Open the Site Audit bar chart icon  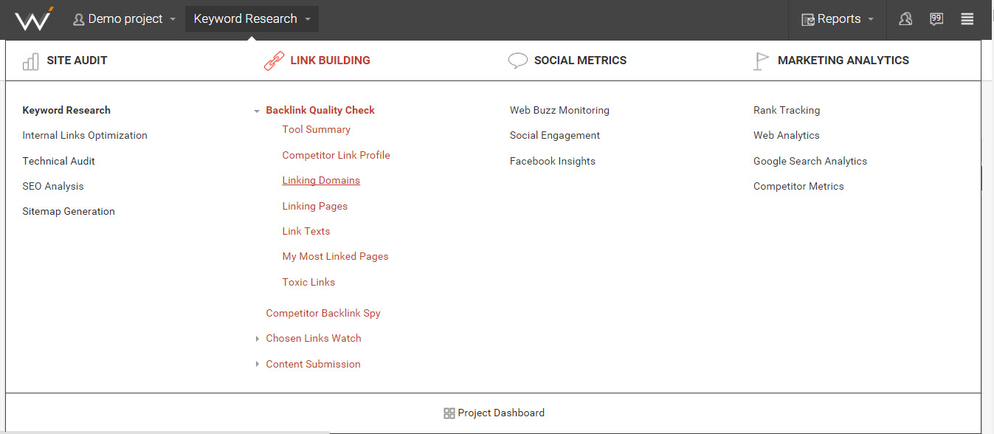[x=31, y=61]
